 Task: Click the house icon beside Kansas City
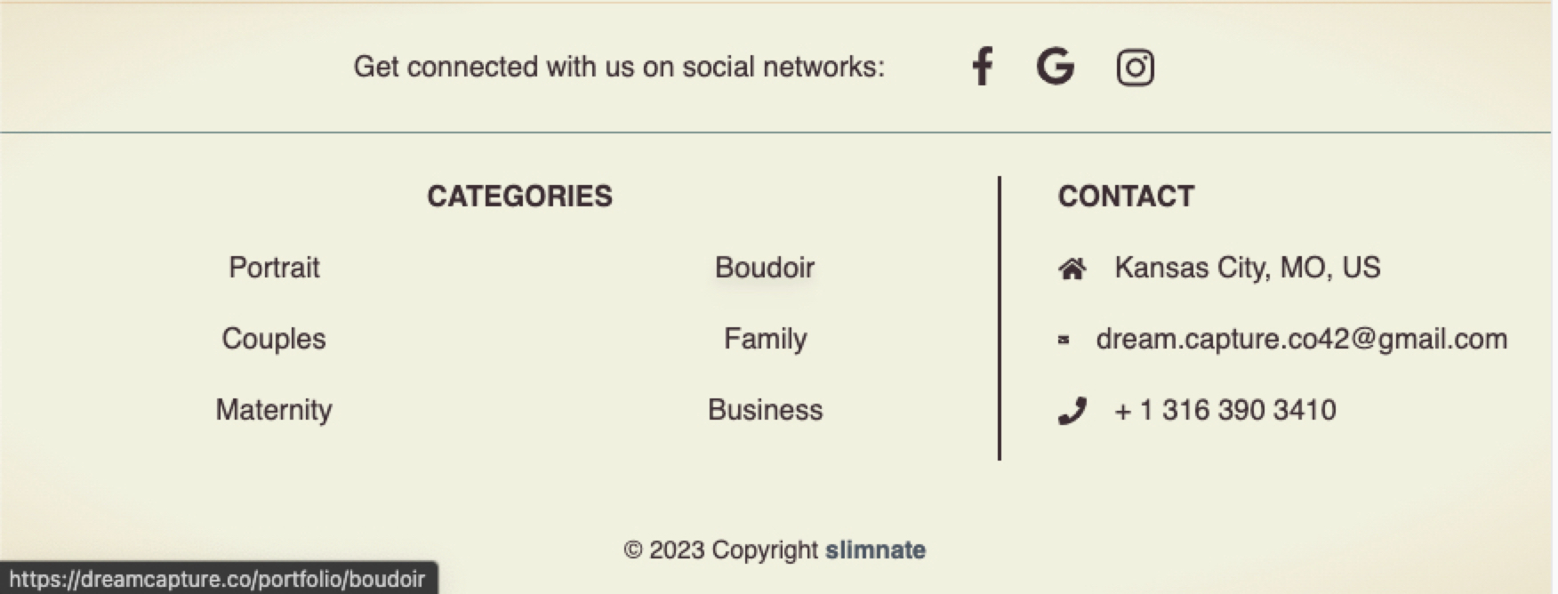pyautogui.click(x=1072, y=269)
